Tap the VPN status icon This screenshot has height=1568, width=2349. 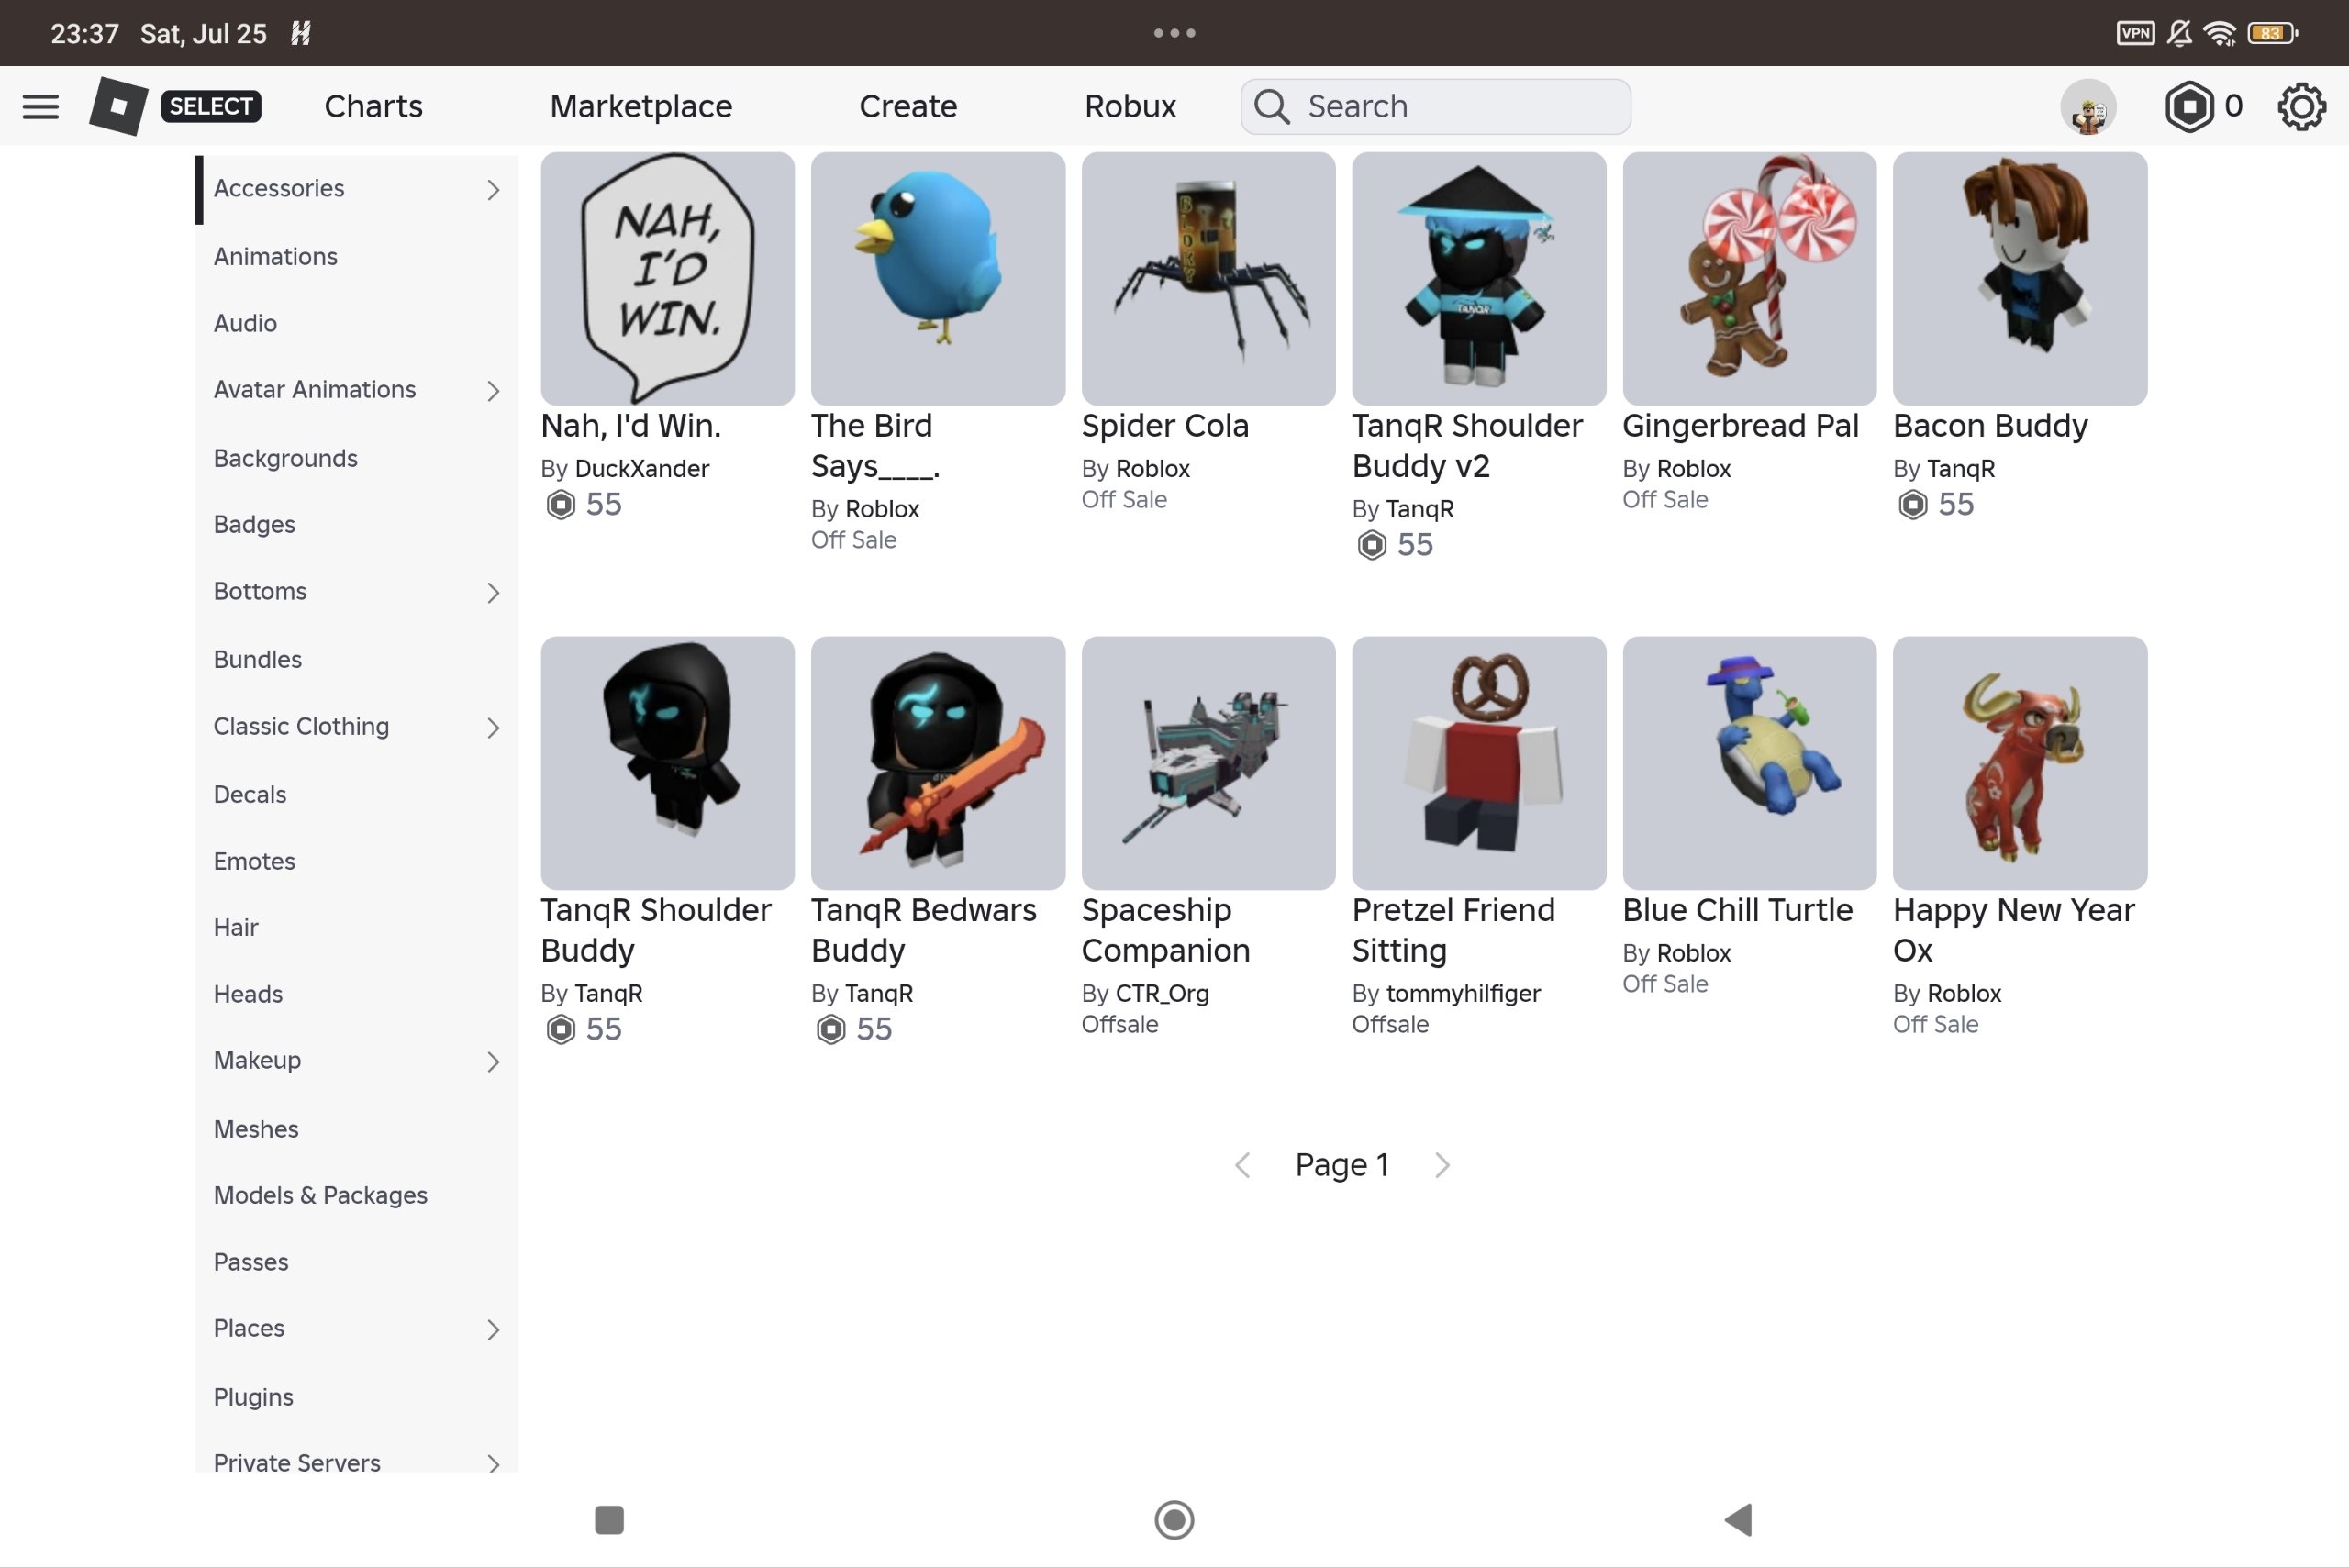2135,33
